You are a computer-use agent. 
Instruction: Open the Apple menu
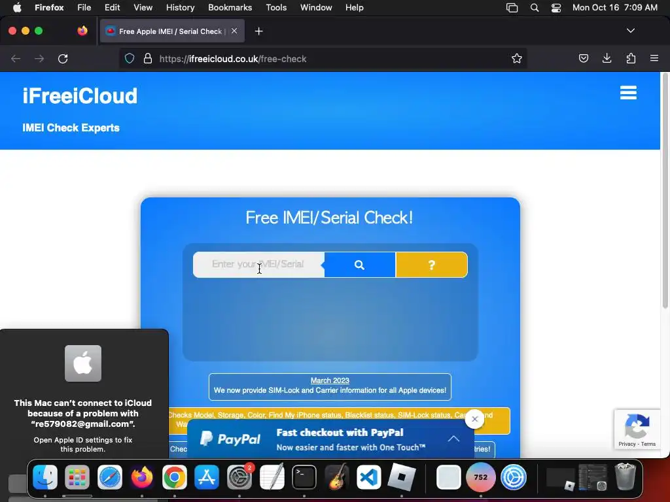[x=17, y=8]
